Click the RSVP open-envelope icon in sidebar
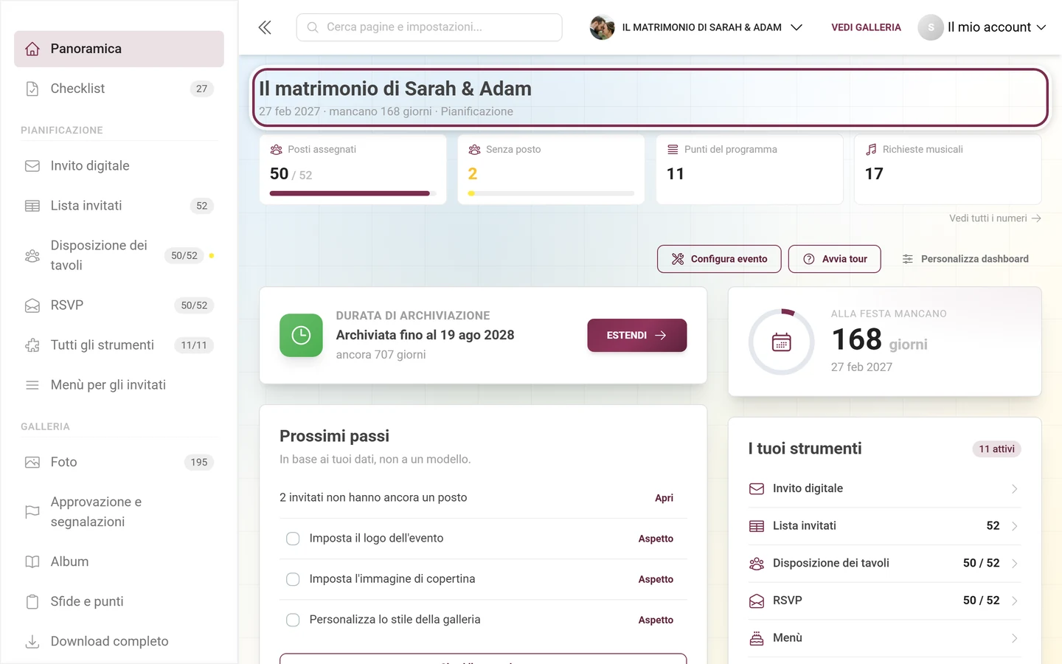 coord(32,305)
